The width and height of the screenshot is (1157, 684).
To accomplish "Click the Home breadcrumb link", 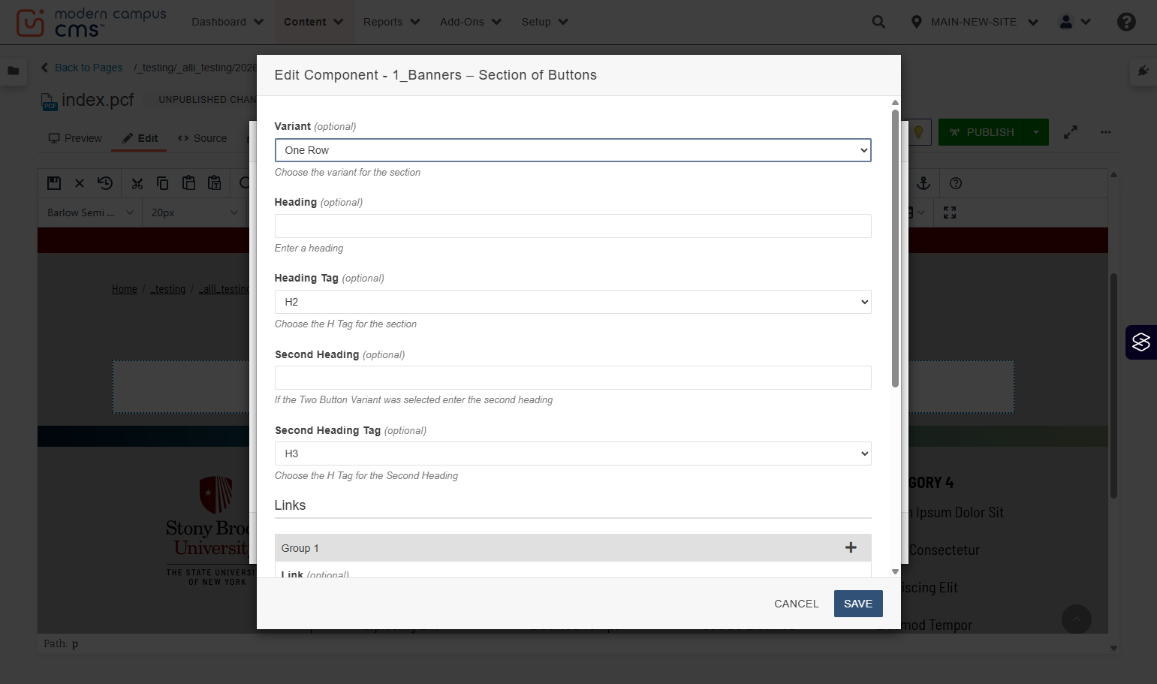I will (x=125, y=289).
